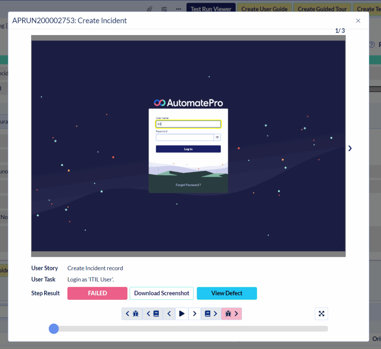This screenshot has width=381, height=349.
Task: Advance to next step in controls
Action: pyautogui.click(x=195, y=314)
